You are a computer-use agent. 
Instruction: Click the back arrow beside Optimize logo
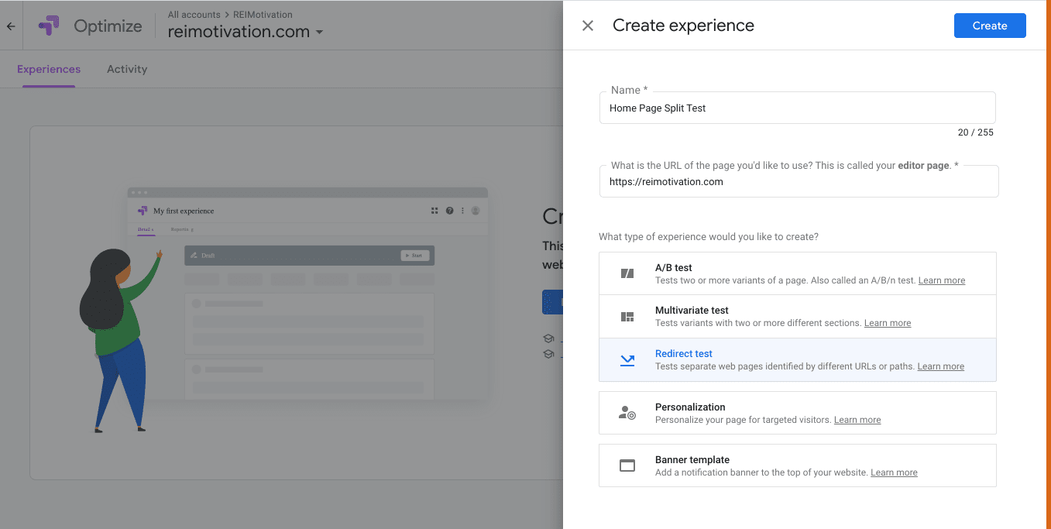[x=11, y=26]
